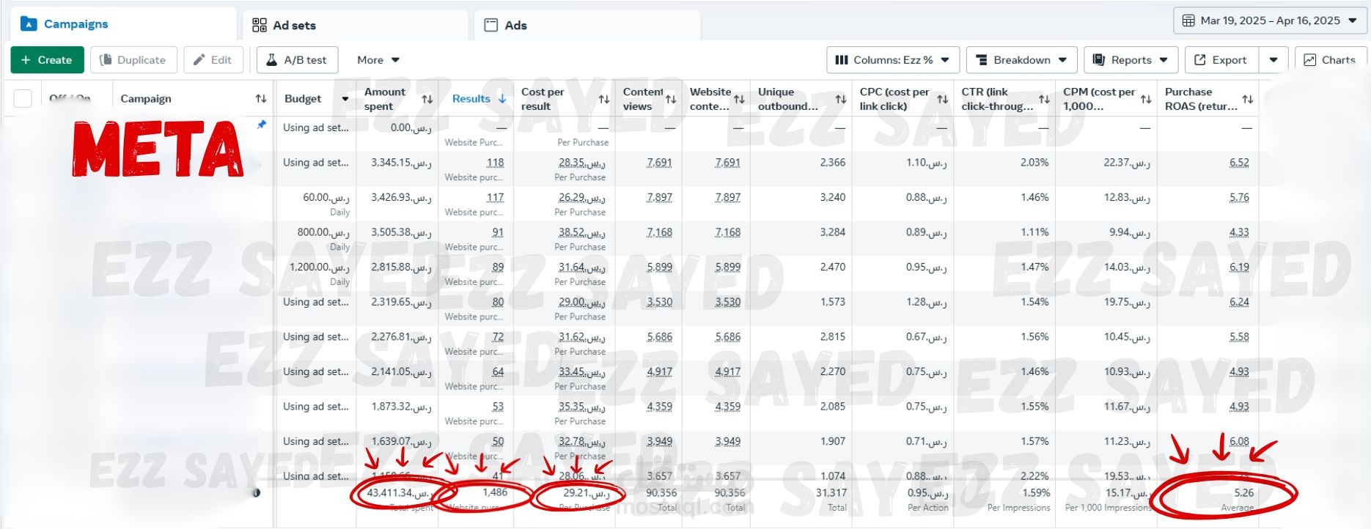1371x529 pixels.
Task: Click CTR value 2.03%
Action: tap(1034, 163)
